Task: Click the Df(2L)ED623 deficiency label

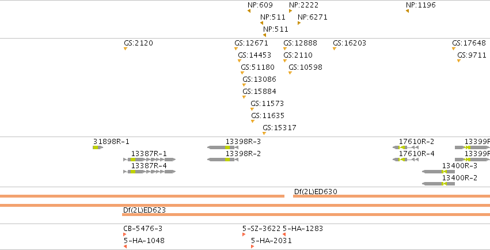Action: 145,210
